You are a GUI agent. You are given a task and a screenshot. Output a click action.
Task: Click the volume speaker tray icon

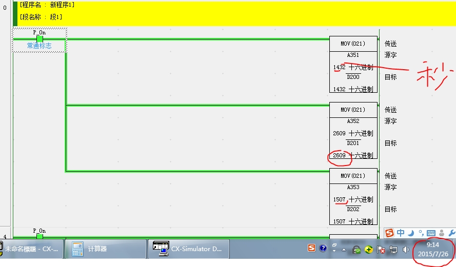click(405, 250)
